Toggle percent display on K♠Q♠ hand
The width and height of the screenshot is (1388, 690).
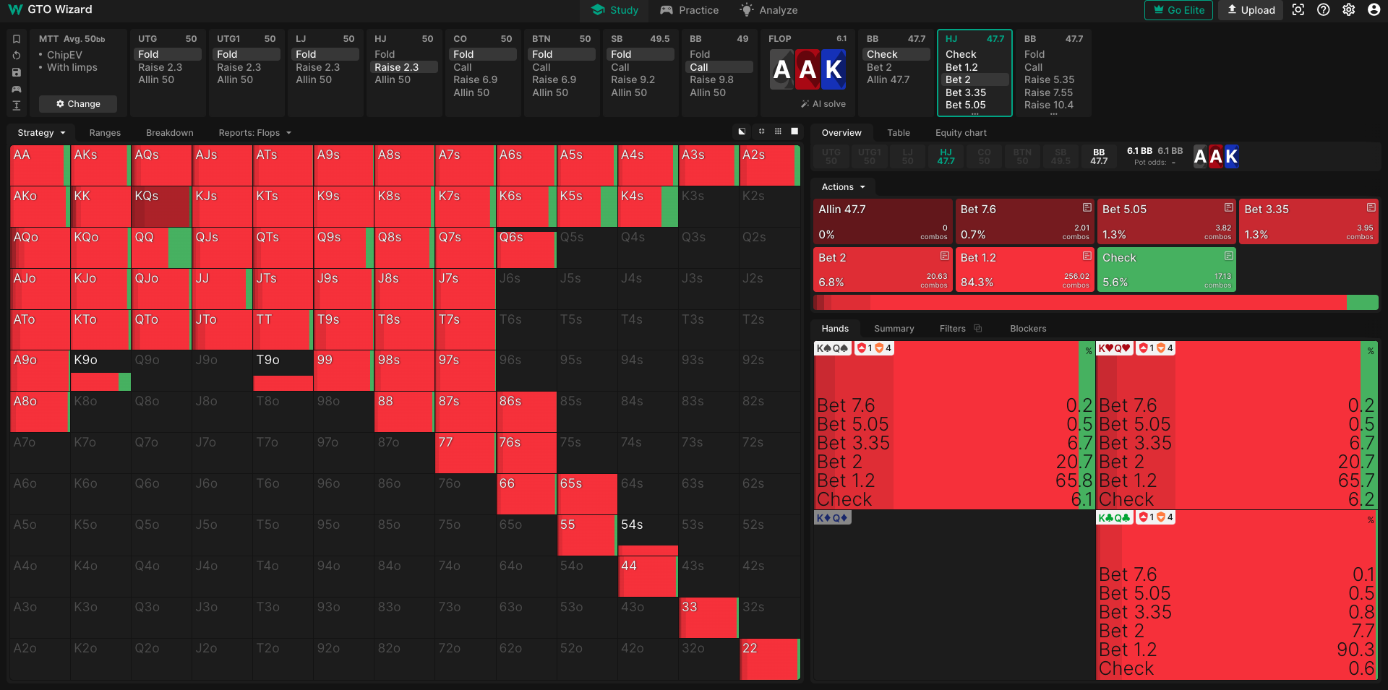(1088, 351)
